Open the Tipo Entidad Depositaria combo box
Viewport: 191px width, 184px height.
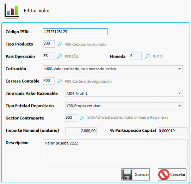pos(124,106)
